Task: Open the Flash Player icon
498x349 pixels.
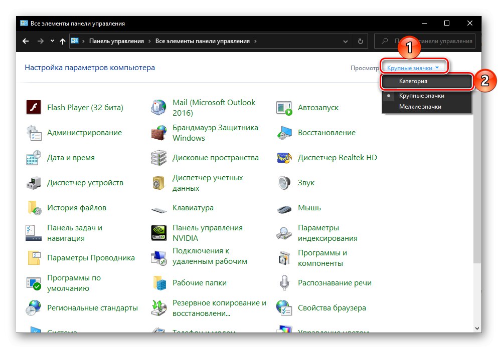Action: tap(33, 108)
